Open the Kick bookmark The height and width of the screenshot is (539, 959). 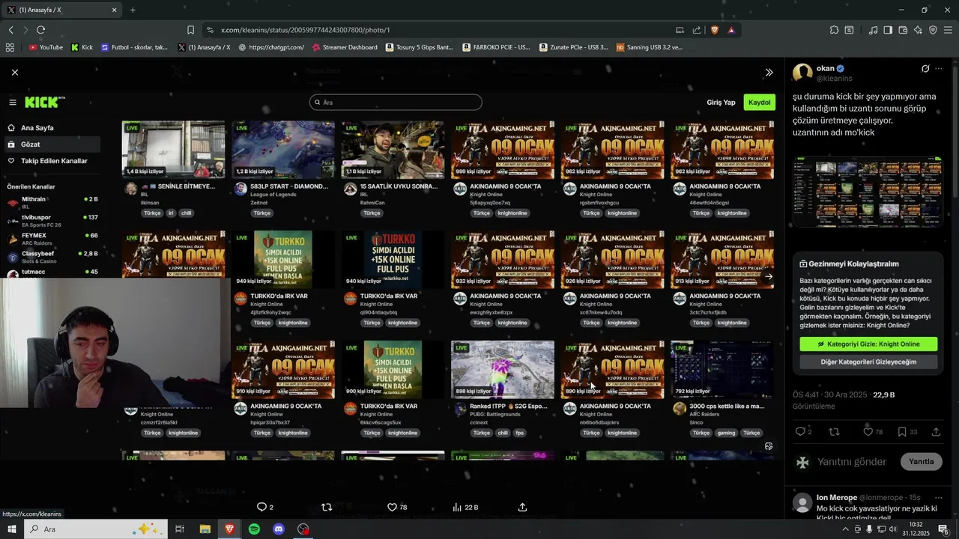click(82, 47)
